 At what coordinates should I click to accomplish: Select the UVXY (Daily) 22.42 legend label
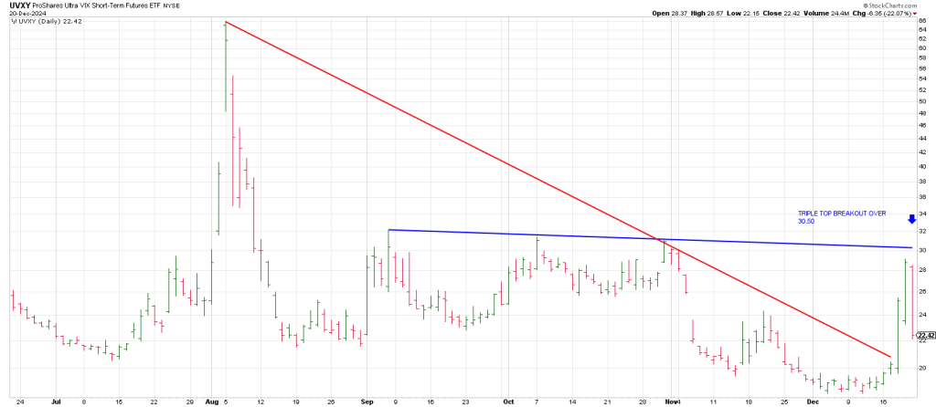[x=48, y=23]
